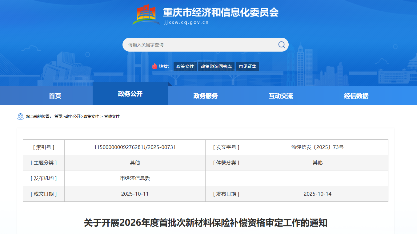Click the [ 索引号 ] label cell
The height and width of the screenshot is (234, 417).
(x=44, y=147)
